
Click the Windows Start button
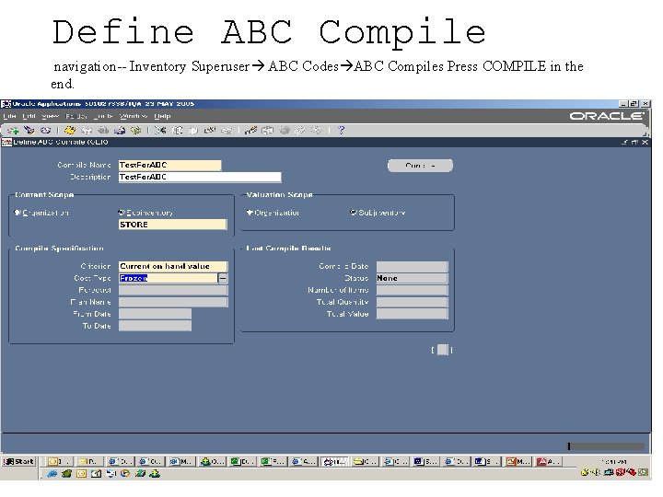coord(18,461)
